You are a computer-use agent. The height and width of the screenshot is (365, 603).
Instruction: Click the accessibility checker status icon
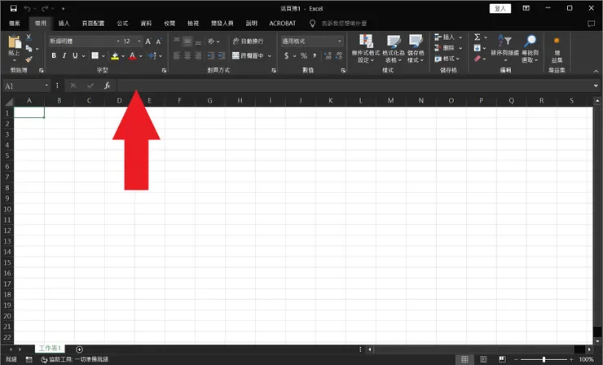[x=44, y=359]
